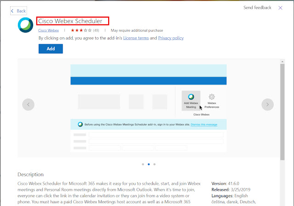Click the scrollbar up arrow

point(282,62)
